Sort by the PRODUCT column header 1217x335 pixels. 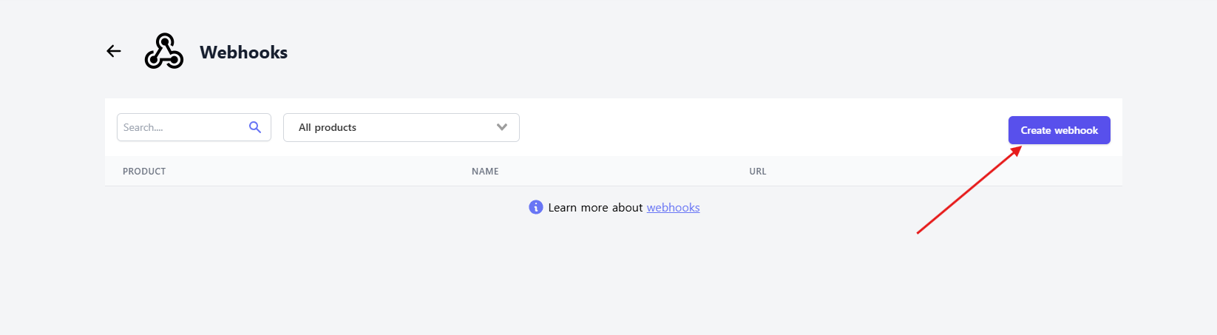(144, 172)
